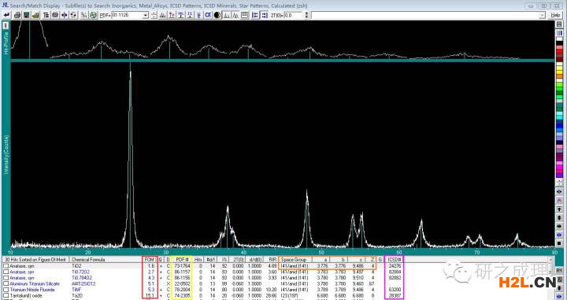
Task: Sort hits by FOM column header
Action: [x=149, y=260]
